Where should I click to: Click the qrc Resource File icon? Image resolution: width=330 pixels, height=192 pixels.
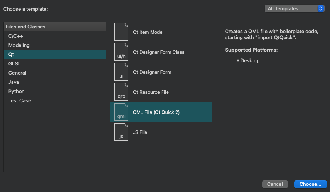click(x=121, y=92)
